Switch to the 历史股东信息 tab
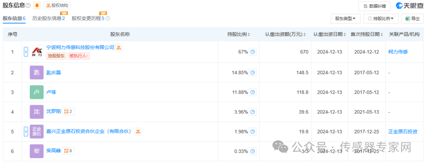The height and width of the screenshot is (164, 425). [48, 18]
